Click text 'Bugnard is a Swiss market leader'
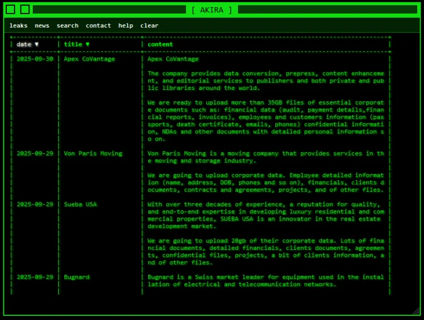Screen dimensions: 424x320 click(x=206, y=277)
